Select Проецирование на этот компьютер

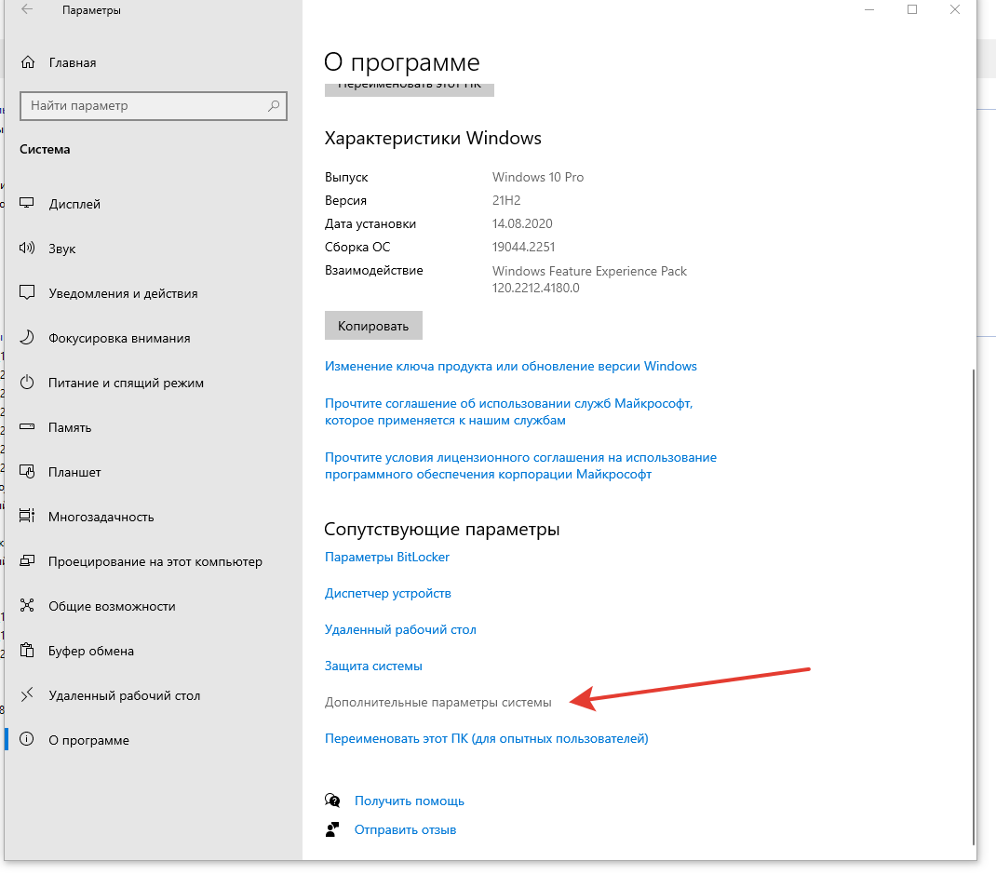(155, 561)
